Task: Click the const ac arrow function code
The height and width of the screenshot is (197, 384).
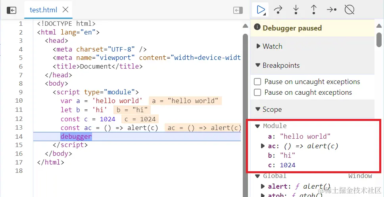Action: 109,128
